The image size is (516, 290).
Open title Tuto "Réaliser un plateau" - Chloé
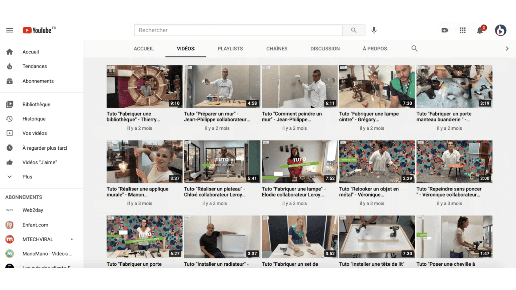[215, 192]
